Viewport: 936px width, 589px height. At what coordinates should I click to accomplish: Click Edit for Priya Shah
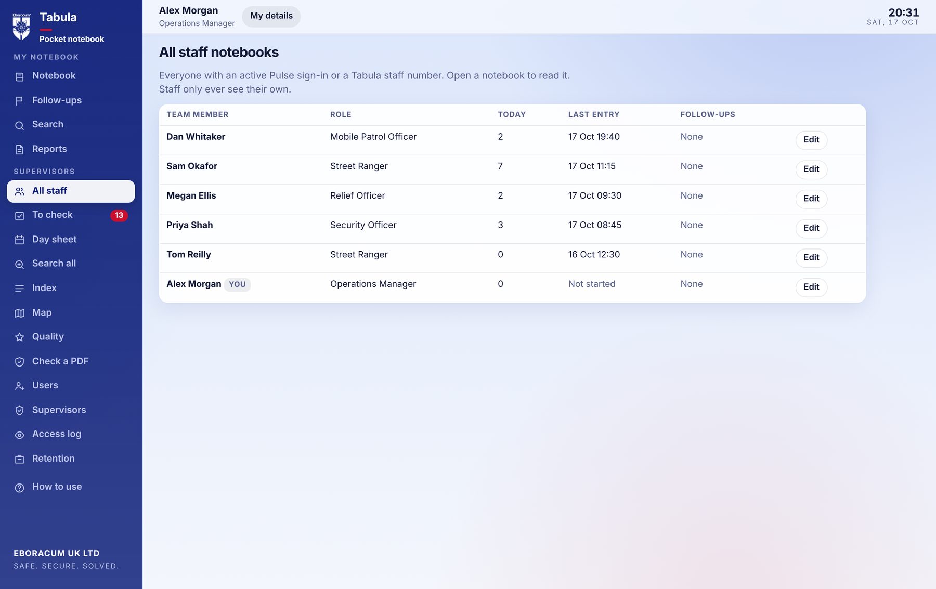(811, 228)
